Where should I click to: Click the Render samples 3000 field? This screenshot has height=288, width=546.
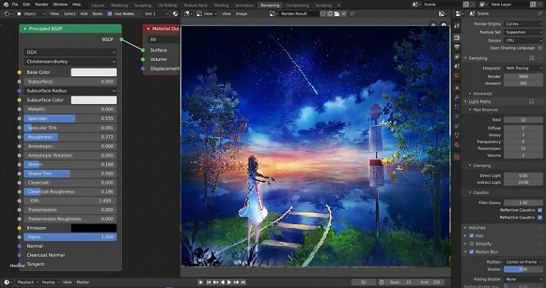click(523, 76)
